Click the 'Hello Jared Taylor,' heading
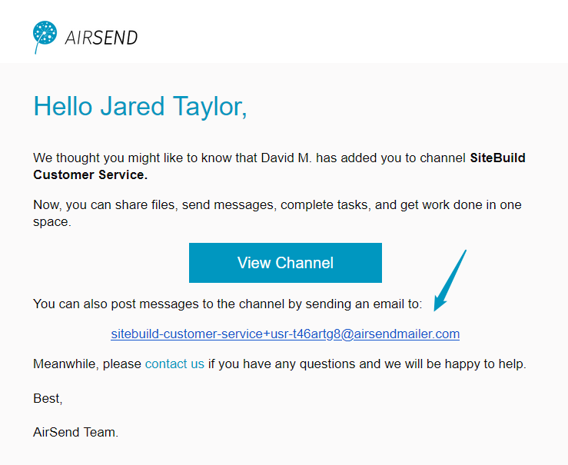The image size is (568, 465). click(140, 107)
